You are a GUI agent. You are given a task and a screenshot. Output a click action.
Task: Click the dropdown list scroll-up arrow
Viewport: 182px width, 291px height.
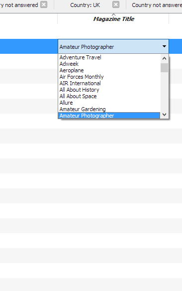[x=164, y=58]
